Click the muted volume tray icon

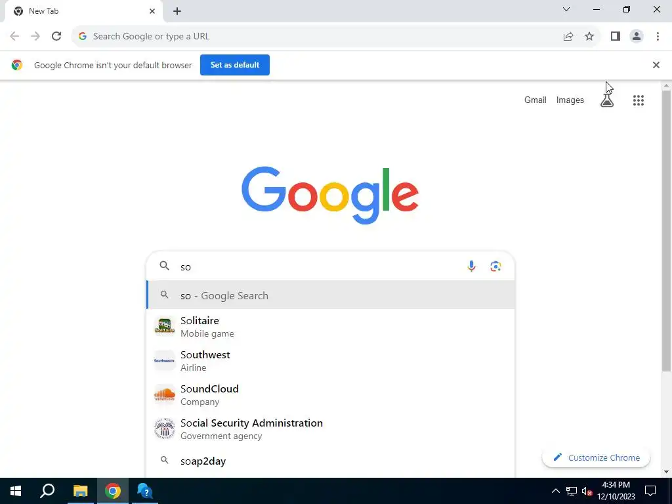[x=587, y=491]
